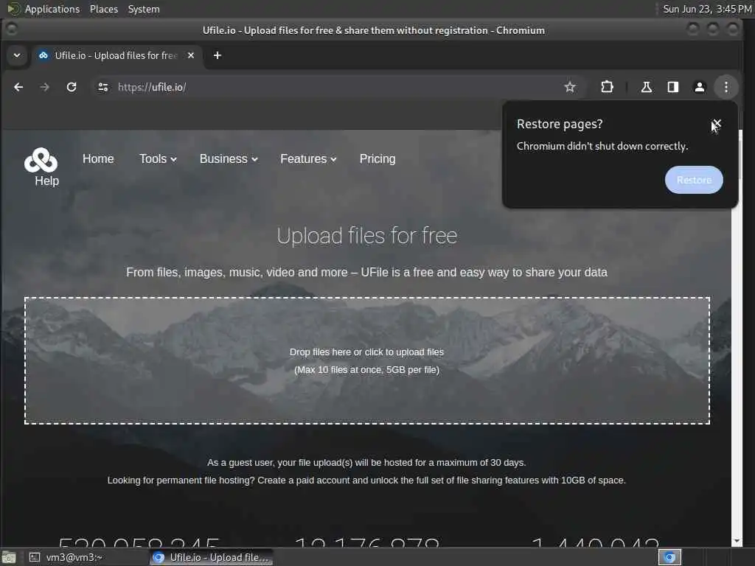The height and width of the screenshot is (566, 755).
Task: Click the drop files upload area
Action: click(x=367, y=361)
